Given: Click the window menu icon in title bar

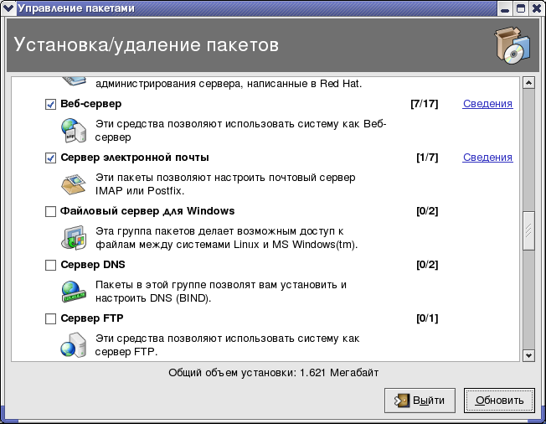Looking at the screenshot, I should 9,8.
